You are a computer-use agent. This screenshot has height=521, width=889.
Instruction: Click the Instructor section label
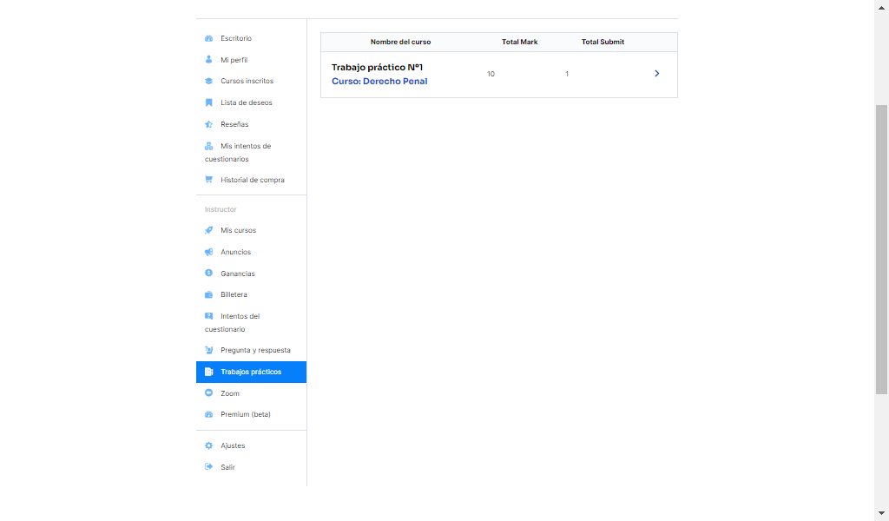click(x=221, y=209)
